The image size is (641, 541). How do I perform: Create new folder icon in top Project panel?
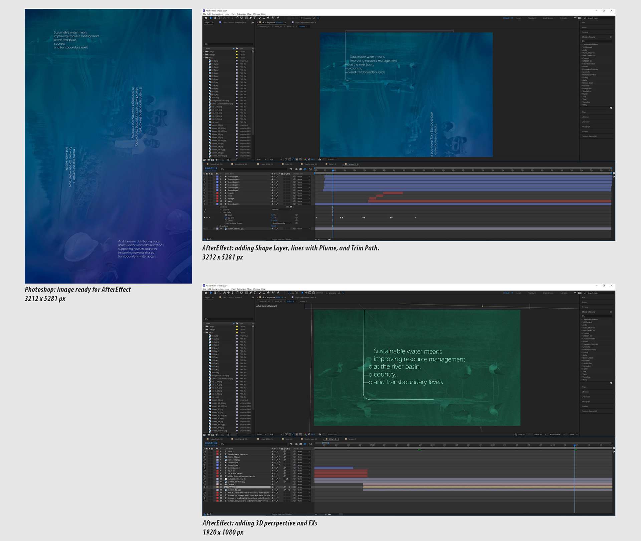point(209,159)
